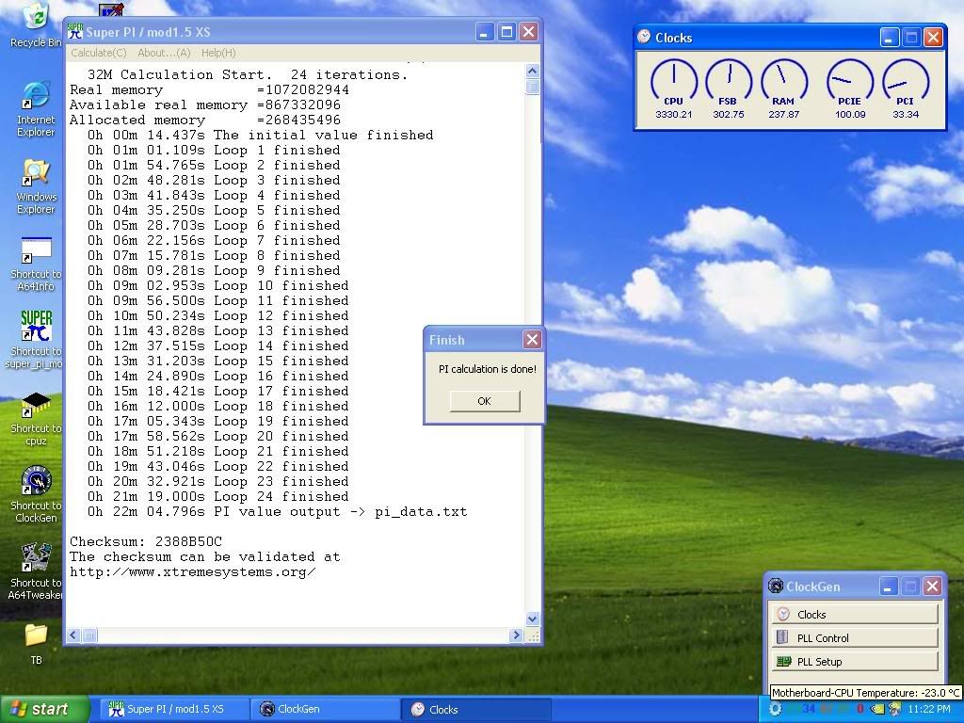Open the Help(H) menu in Super PI
Viewport: 964px width, 723px height.
click(x=218, y=53)
